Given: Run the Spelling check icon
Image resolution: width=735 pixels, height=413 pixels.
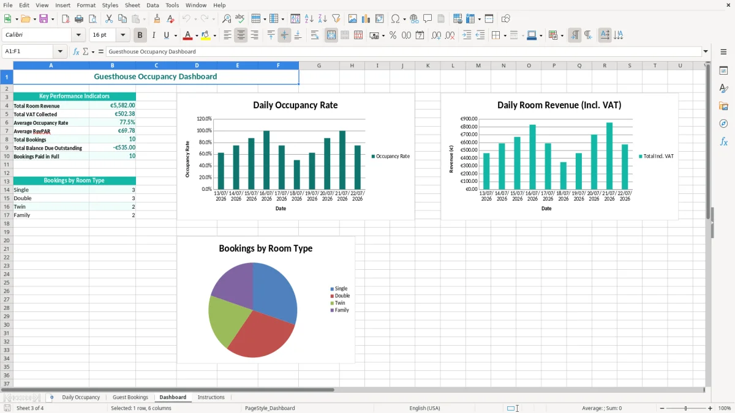Looking at the screenshot, I should [x=240, y=19].
